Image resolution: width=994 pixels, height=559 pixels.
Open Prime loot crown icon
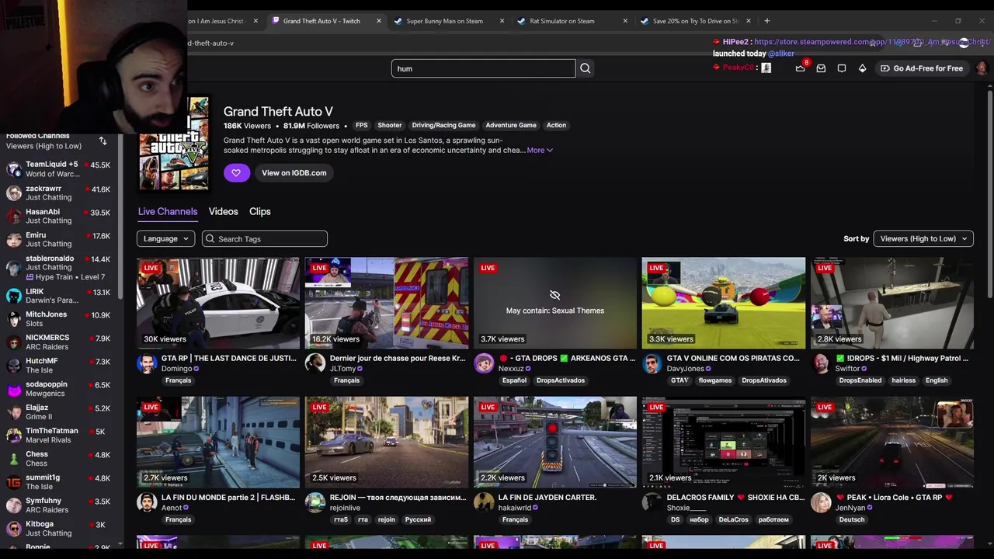[800, 68]
